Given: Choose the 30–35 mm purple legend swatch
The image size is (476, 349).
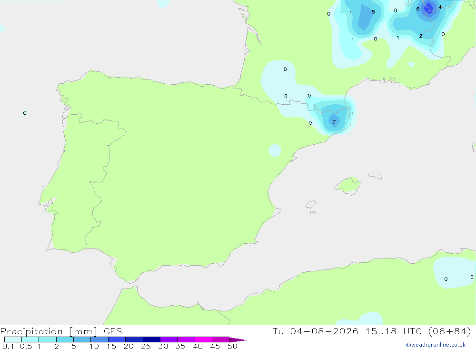Looking at the screenshot, I should (x=169, y=339).
